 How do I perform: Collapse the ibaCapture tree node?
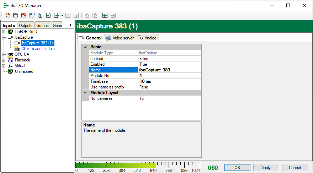point(4,37)
